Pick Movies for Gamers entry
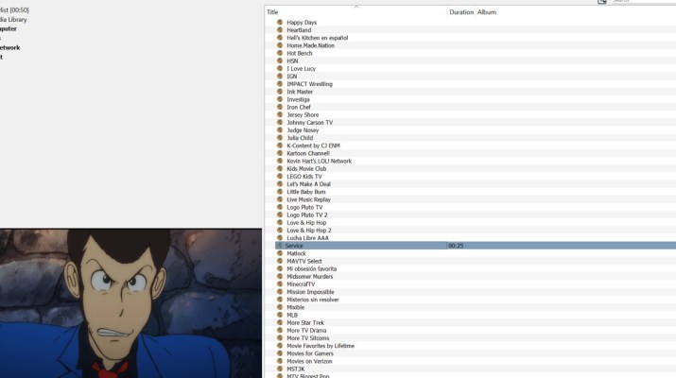This screenshot has height=378, width=676. 310,353
